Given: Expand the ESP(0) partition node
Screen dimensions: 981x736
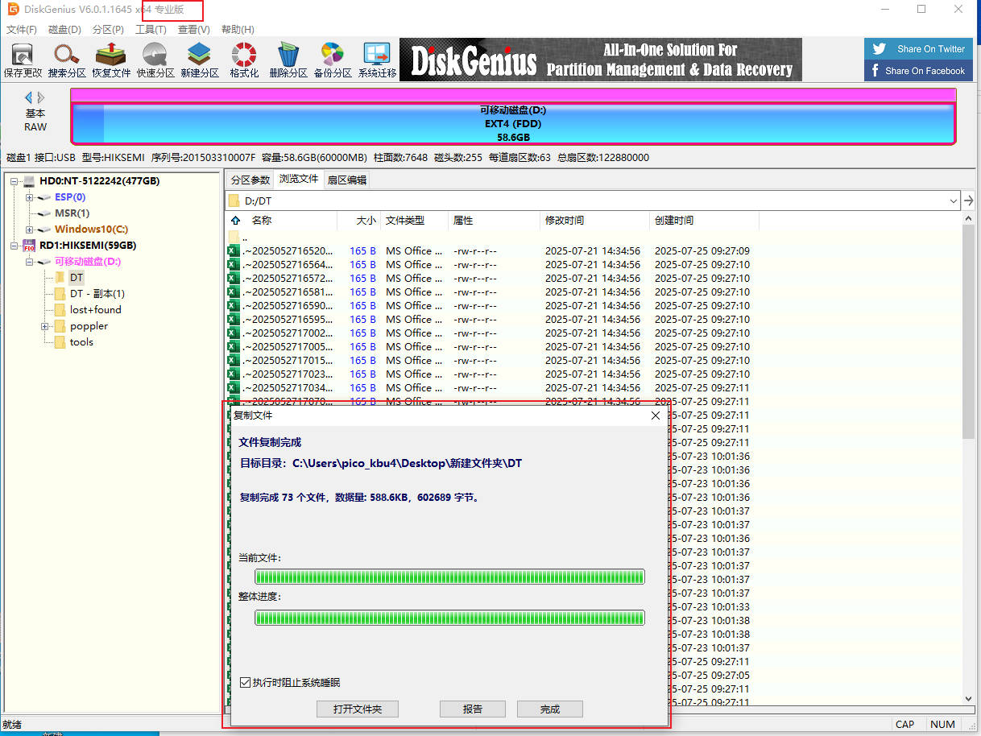Looking at the screenshot, I should click(x=29, y=197).
